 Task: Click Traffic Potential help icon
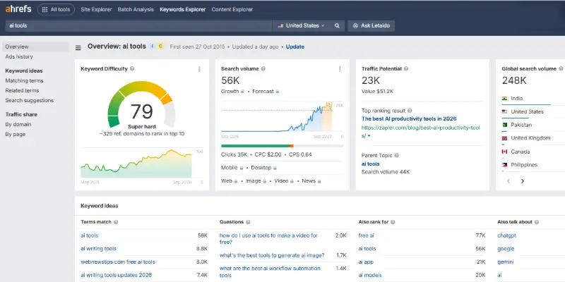(x=406, y=68)
